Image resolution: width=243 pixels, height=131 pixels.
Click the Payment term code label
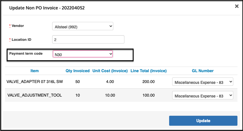click(26, 53)
